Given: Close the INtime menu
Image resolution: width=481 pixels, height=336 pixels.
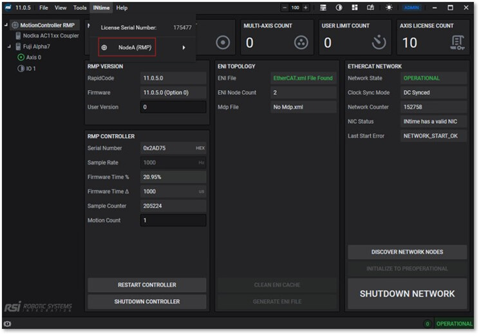Looking at the screenshot, I should 101,8.
